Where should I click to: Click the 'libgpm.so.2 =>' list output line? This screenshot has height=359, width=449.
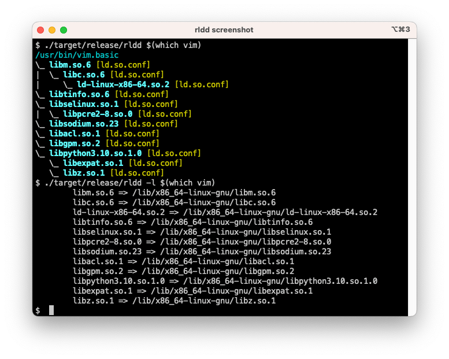coord(183,271)
